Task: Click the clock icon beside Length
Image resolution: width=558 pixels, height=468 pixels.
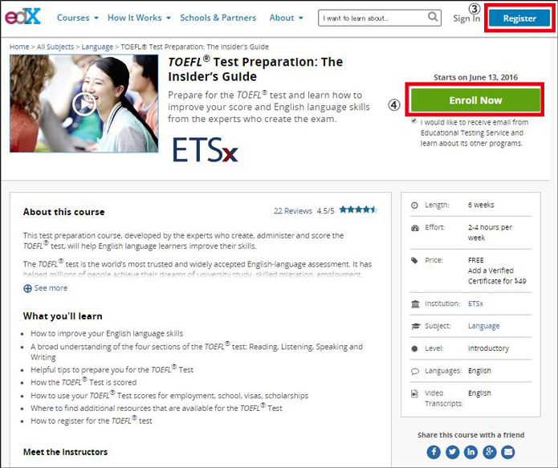Action: (414, 205)
